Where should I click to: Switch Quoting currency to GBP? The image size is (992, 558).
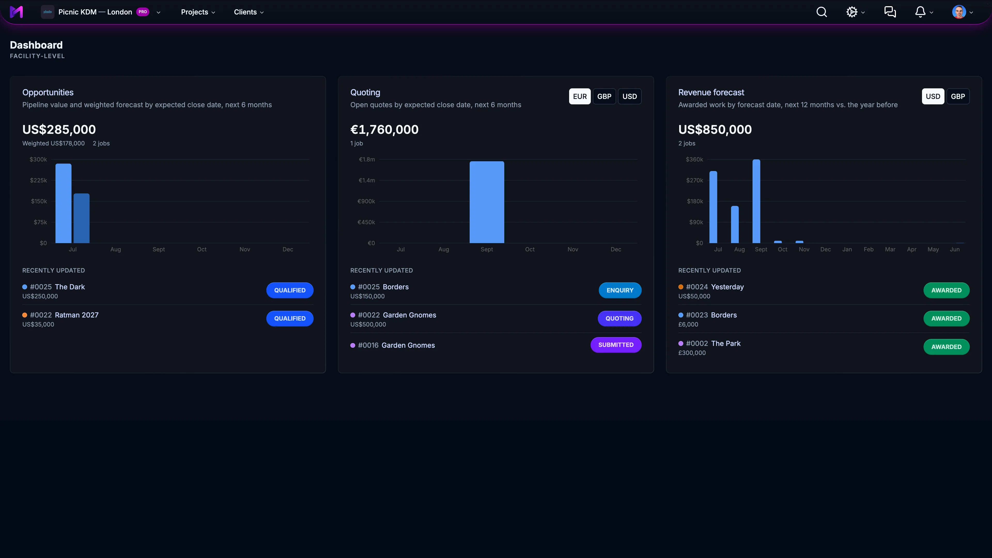point(604,96)
